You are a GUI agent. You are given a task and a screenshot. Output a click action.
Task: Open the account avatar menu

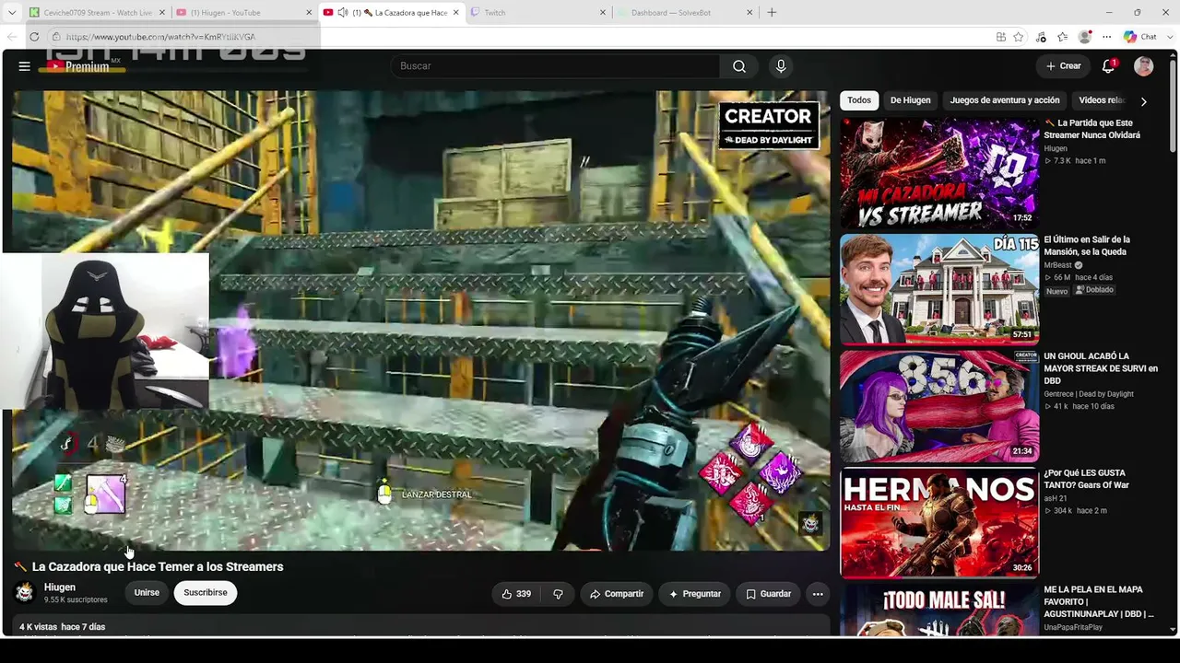pos(1144,66)
